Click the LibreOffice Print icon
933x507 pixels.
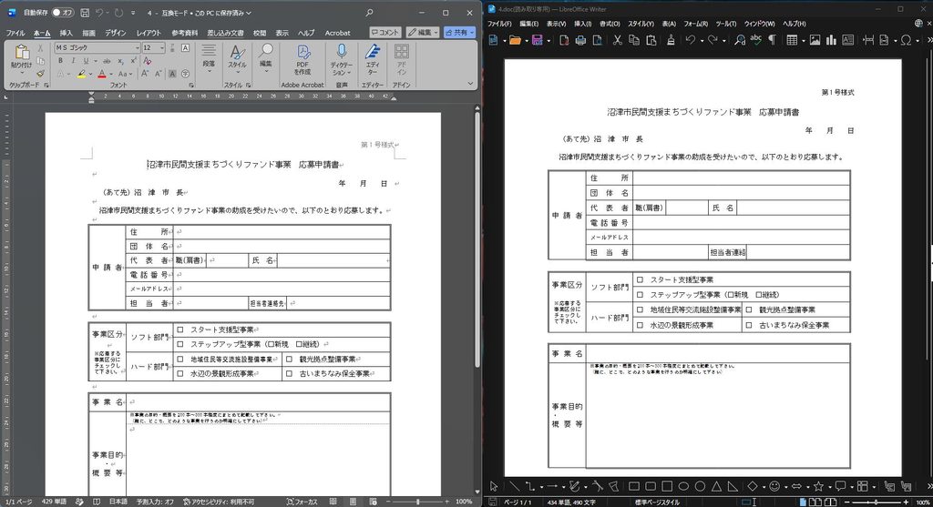click(580, 40)
